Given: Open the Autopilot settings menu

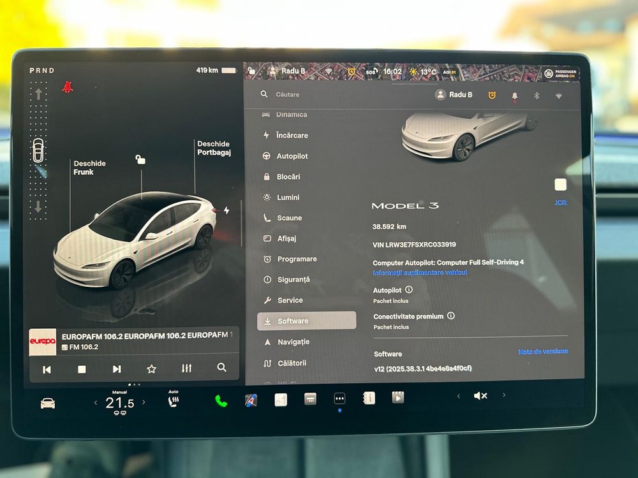Looking at the screenshot, I should tap(286, 156).
